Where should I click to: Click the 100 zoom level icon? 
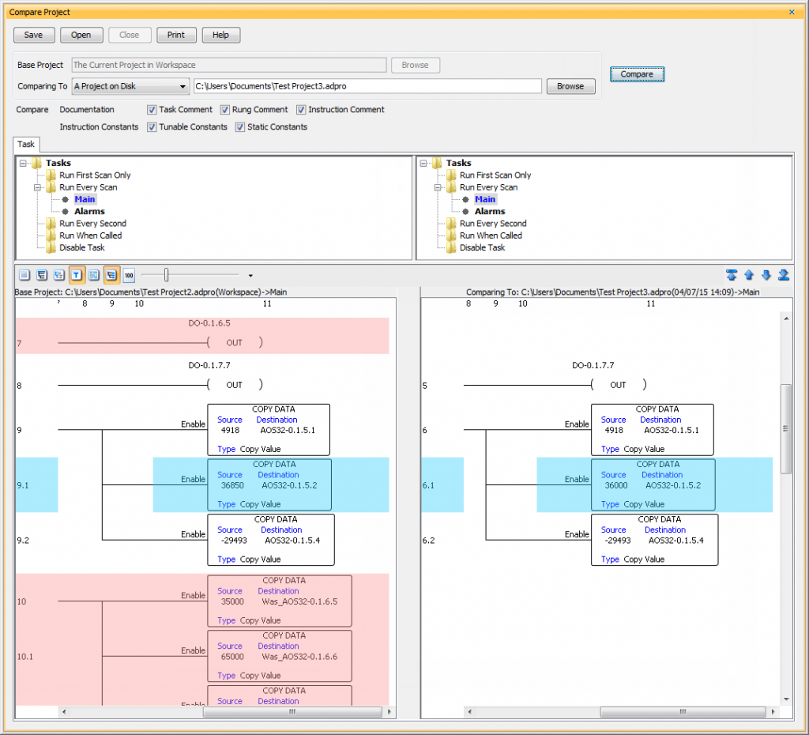click(x=128, y=275)
